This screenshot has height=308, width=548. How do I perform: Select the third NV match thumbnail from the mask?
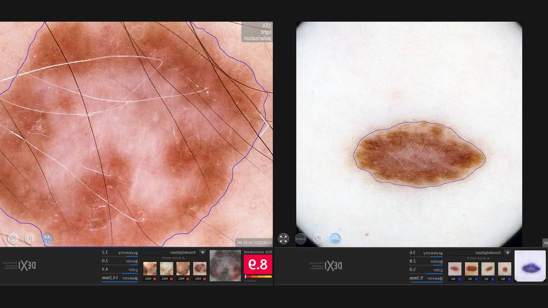pyautogui.click(x=471, y=268)
